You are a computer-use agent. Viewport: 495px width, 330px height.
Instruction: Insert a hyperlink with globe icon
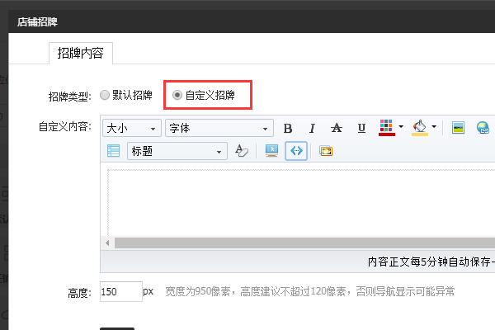pos(483,128)
